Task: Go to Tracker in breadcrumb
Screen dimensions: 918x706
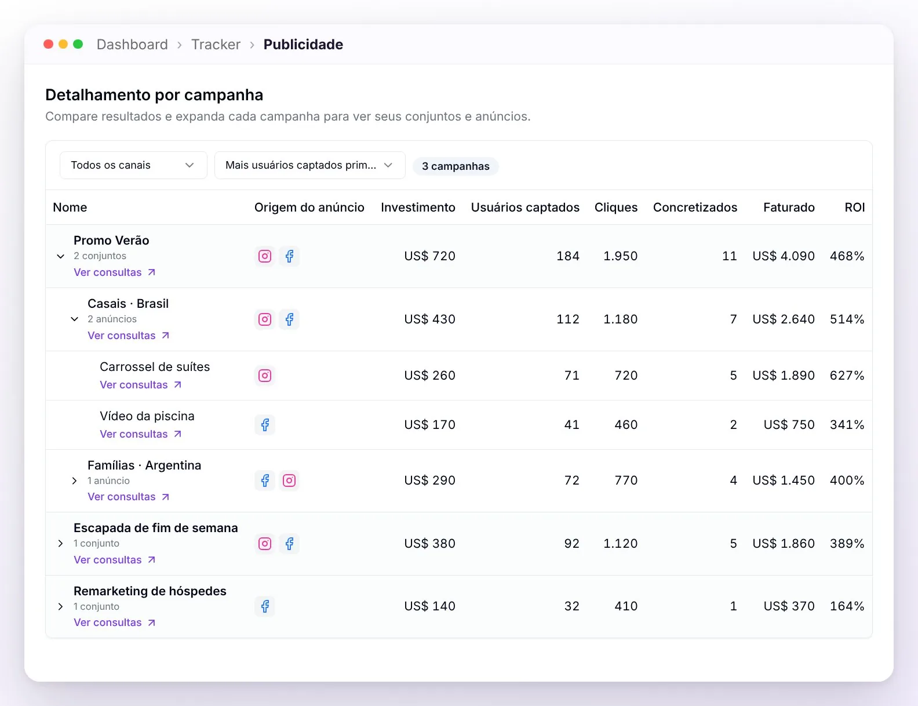Action: (x=216, y=45)
